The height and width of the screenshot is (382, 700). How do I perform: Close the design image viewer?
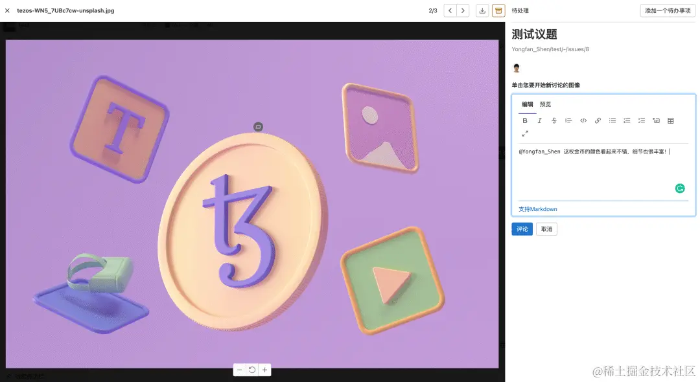[7, 11]
